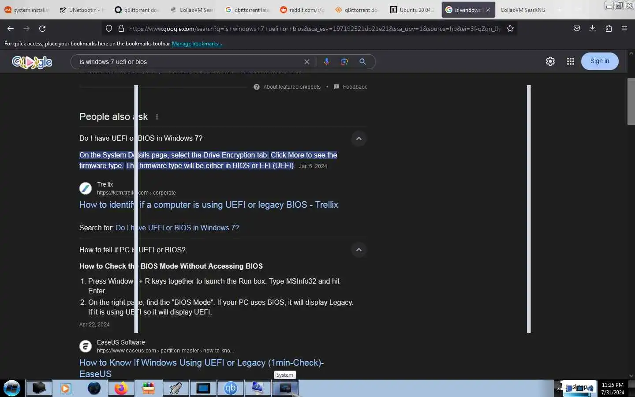Viewport: 635px width, 397px height.
Task: Launch Firefox from the taskbar
Action: [121, 388]
